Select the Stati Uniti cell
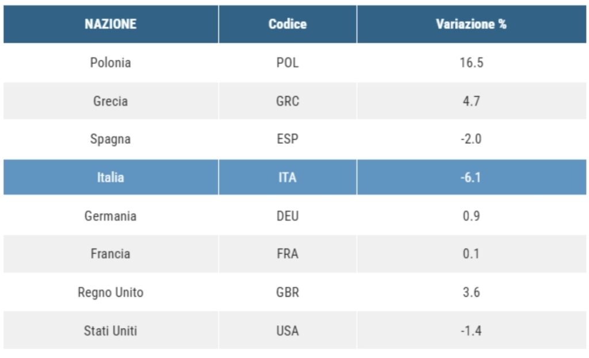The image size is (589, 358). point(111,330)
